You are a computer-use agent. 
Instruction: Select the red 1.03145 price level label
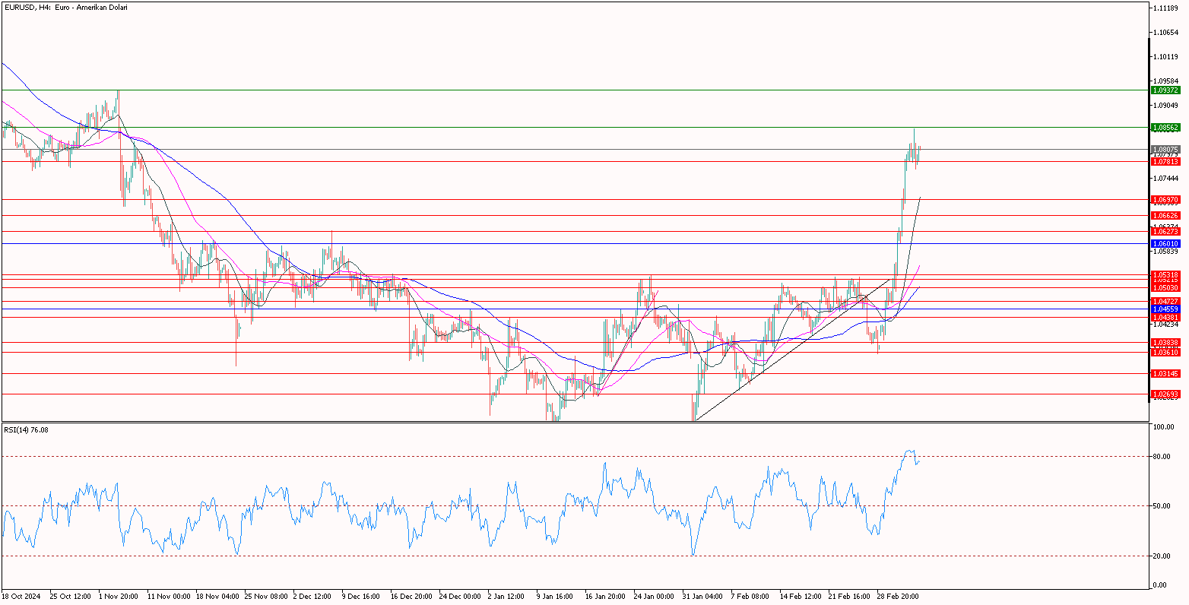1165,374
